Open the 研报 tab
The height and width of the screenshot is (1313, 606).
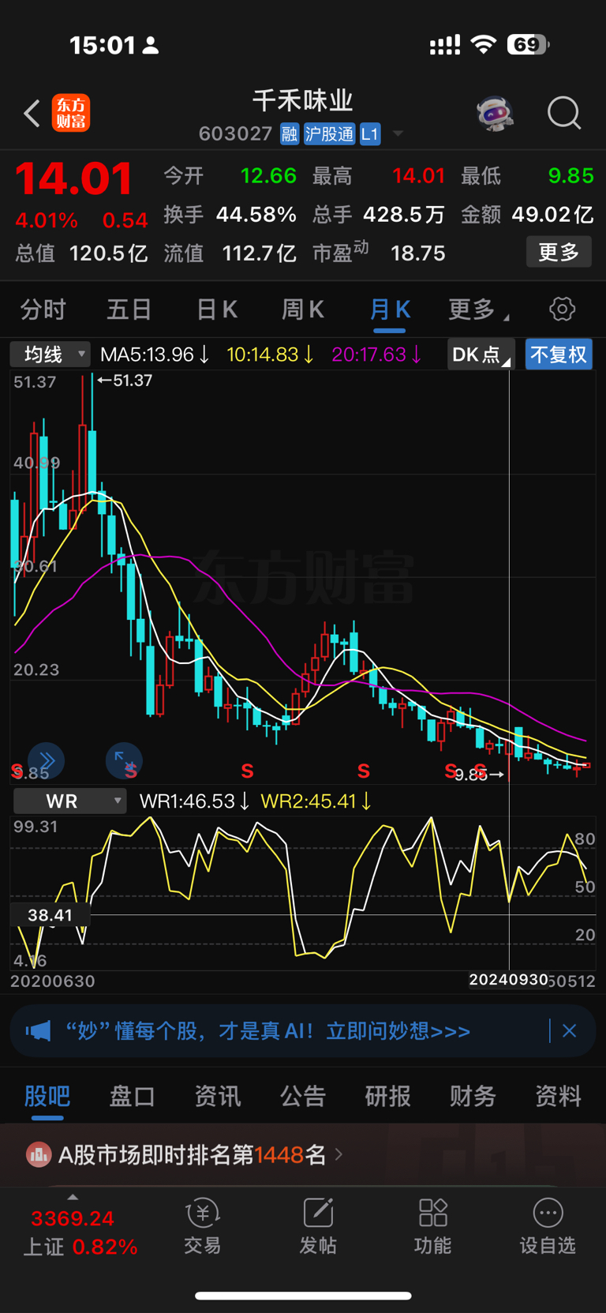pyautogui.click(x=387, y=1096)
